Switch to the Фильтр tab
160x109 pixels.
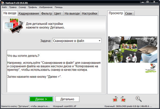47,13
